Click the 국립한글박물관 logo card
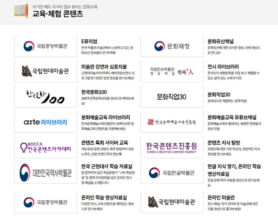278x222 pixels. (172, 173)
